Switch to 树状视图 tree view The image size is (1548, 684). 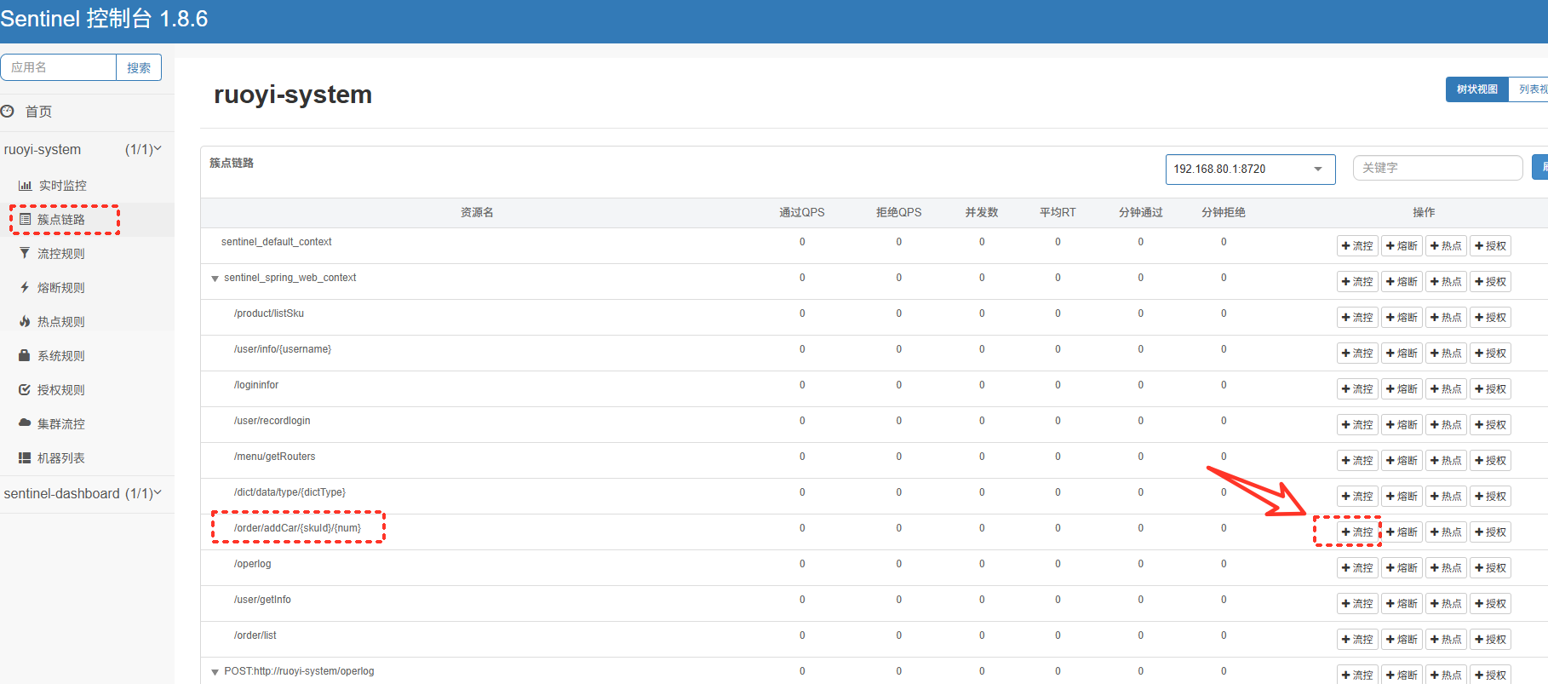(1476, 89)
